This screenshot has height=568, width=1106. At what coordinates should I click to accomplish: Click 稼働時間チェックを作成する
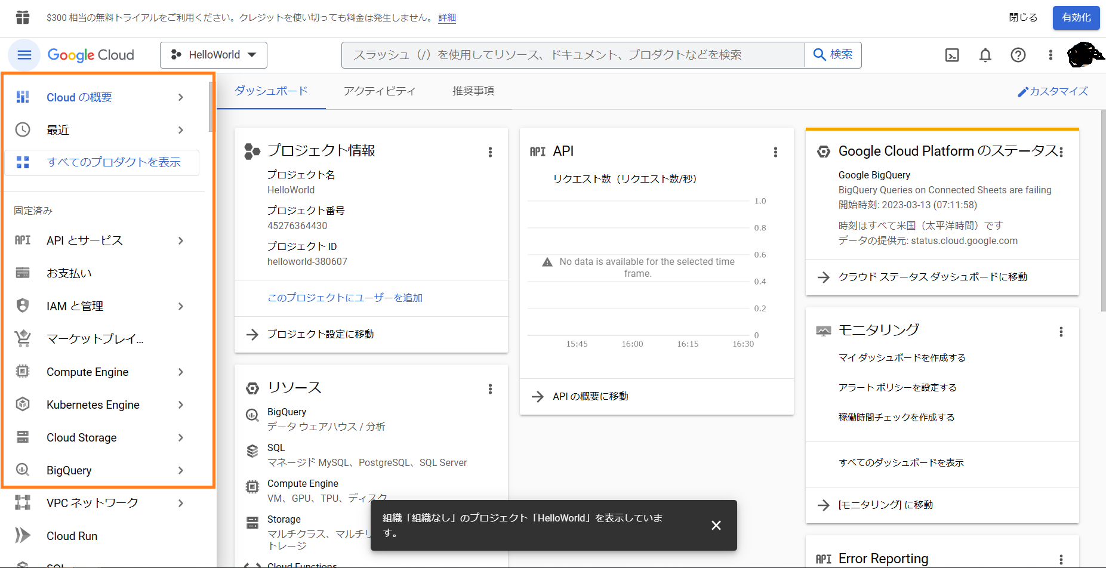[896, 417]
